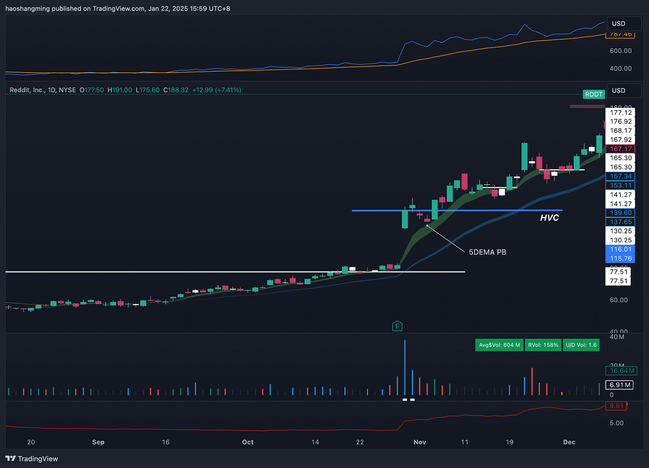Click the orange 787.46 price label
The height and width of the screenshot is (468, 649).
pos(620,34)
